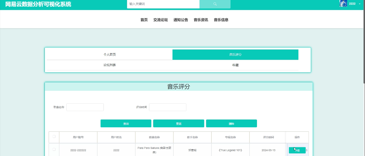Open 音乐信息 navigation item
This screenshot has width=365, height=156.
pyautogui.click(x=221, y=20)
